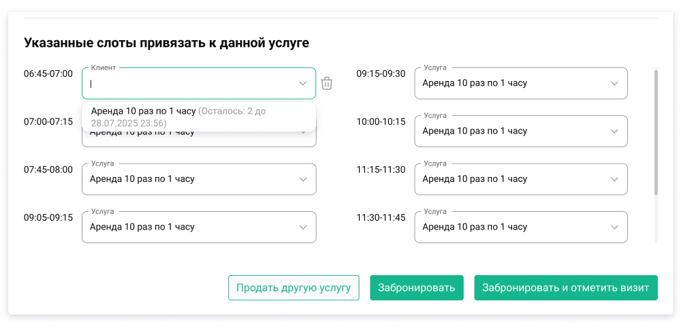This screenshot has height=329, width=681.
Task: Click the vertical scrollbar of the slots list
Action: [656, 131]
